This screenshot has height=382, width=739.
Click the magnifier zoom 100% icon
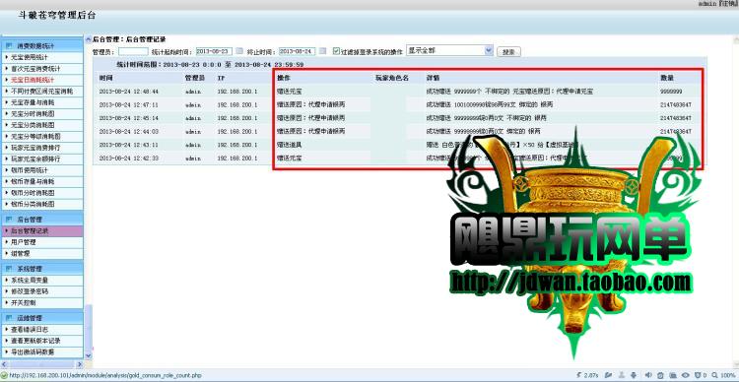(715, 375)
